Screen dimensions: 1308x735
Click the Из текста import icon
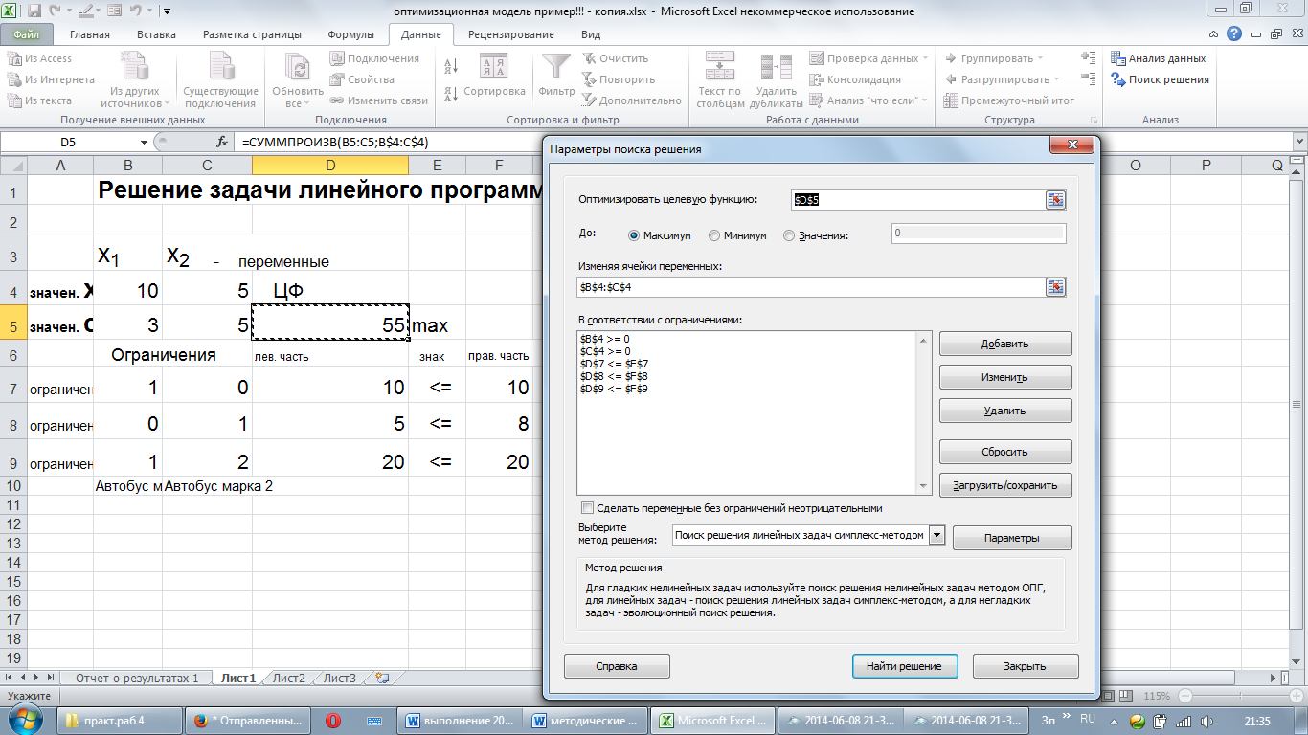[14, 100]
